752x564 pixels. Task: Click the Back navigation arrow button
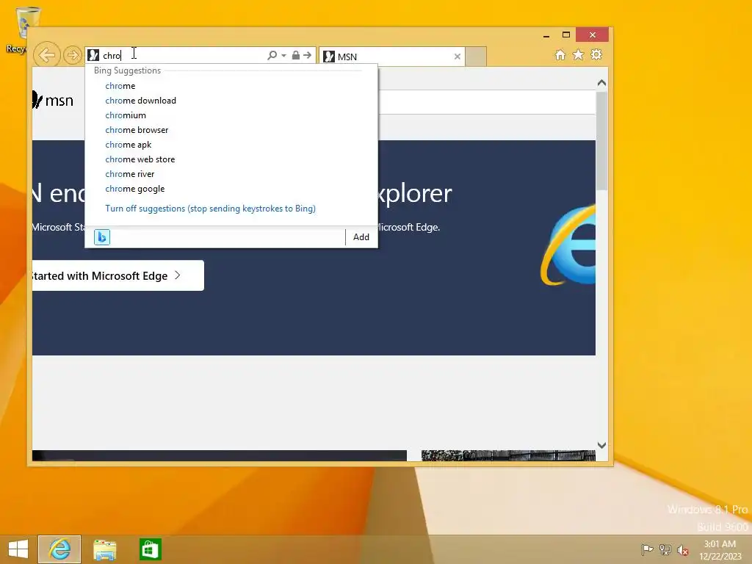46,55
